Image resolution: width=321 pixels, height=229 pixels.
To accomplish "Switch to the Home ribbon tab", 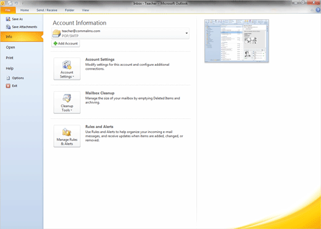I will 25,10.
